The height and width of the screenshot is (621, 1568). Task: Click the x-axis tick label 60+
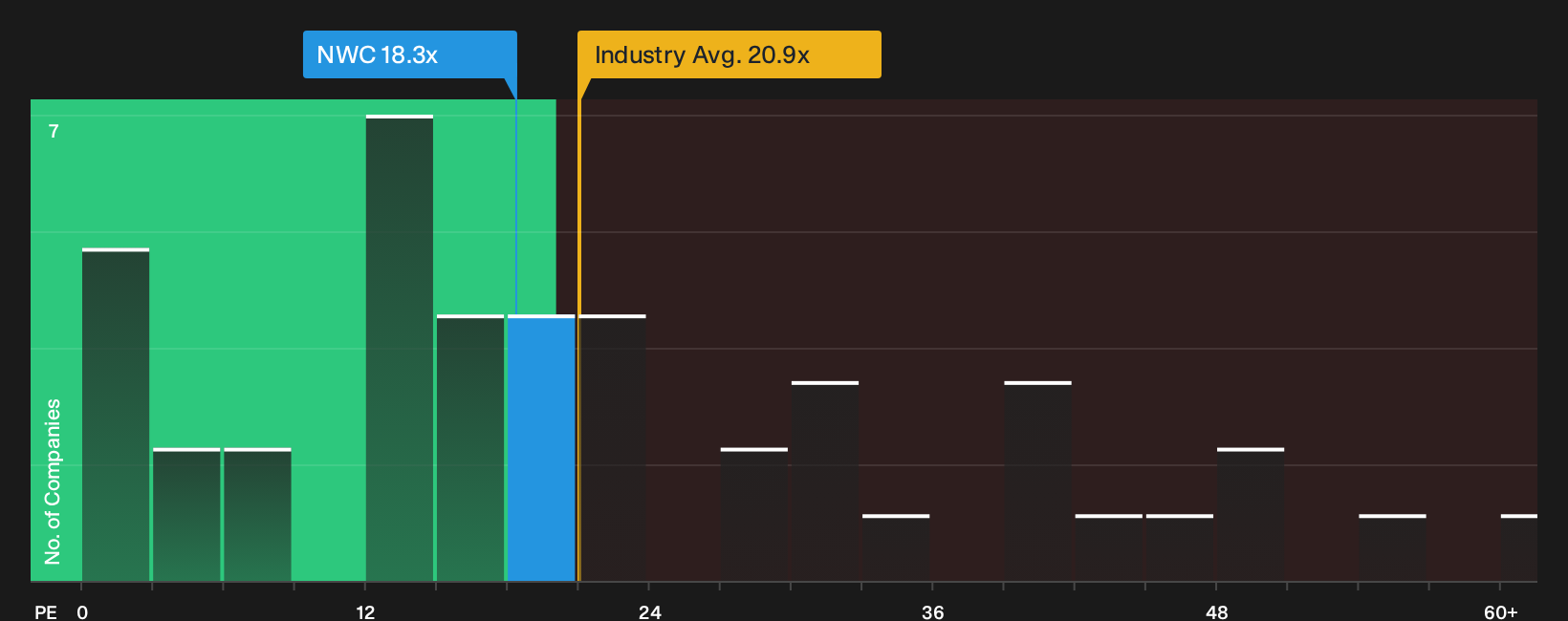1500,612
